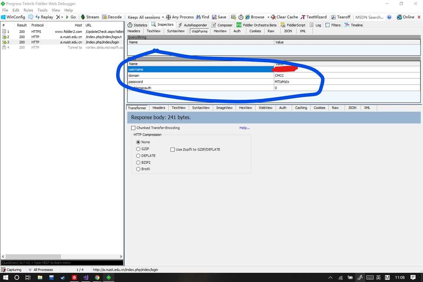This screenshot has height=282, width=423.
Task: Switch to the Composer tab
Action: (222, 25)
